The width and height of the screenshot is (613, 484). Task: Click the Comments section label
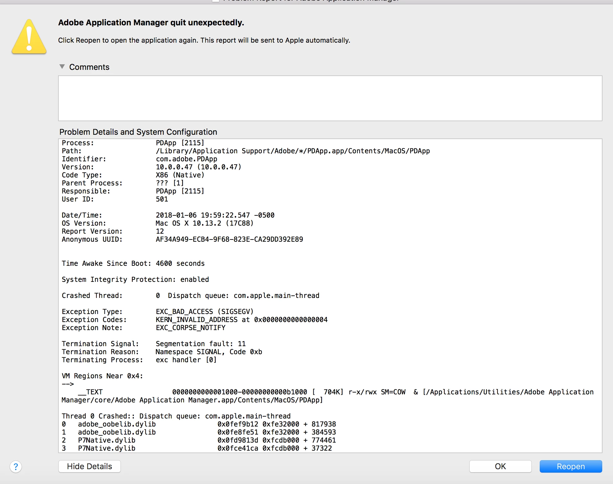[x=89, y=67]
